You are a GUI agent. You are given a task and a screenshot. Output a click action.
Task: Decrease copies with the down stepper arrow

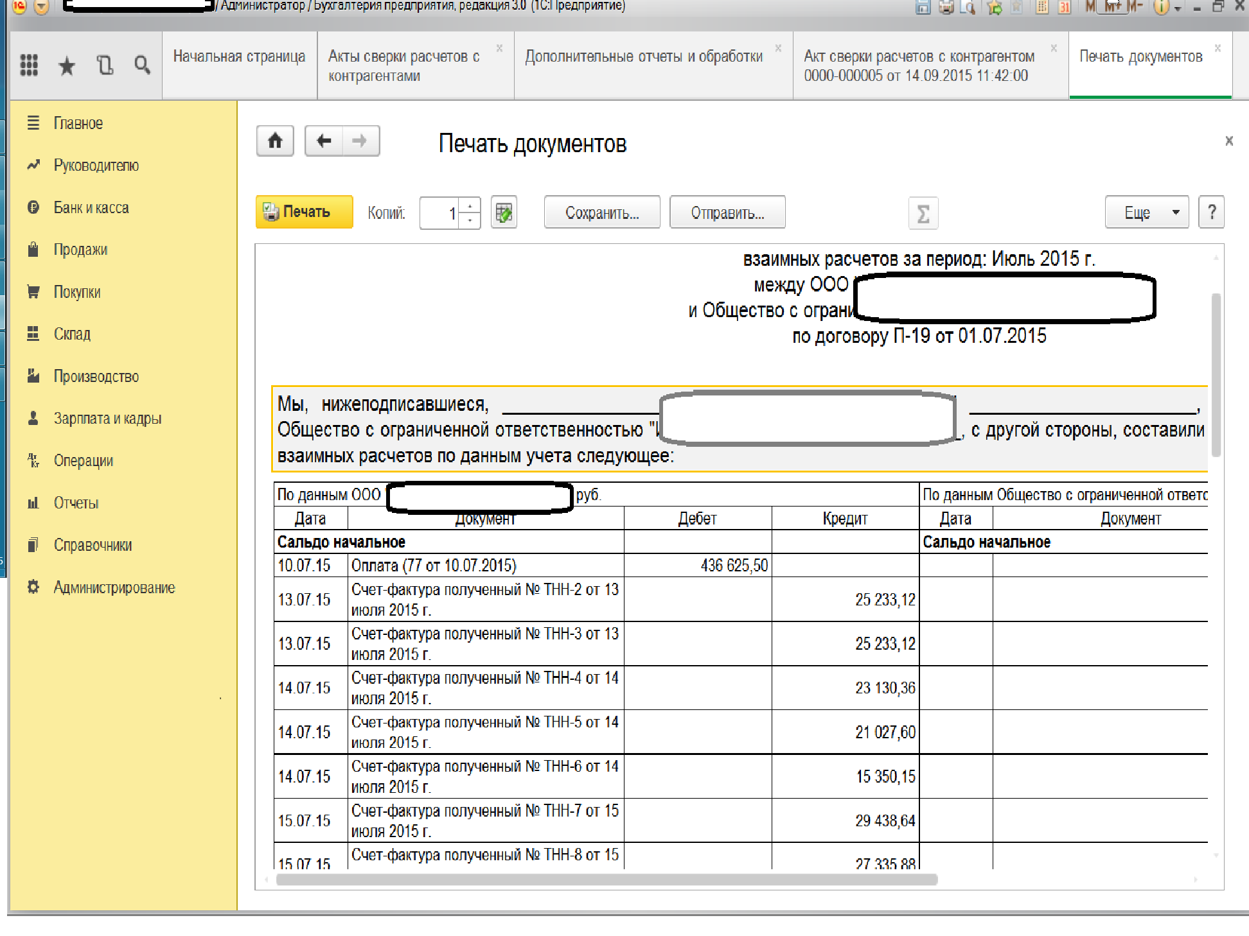[x=470, y=220]
